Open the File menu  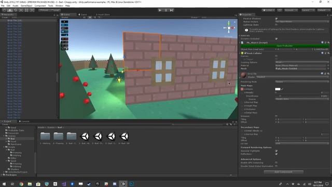coord(3,6)
